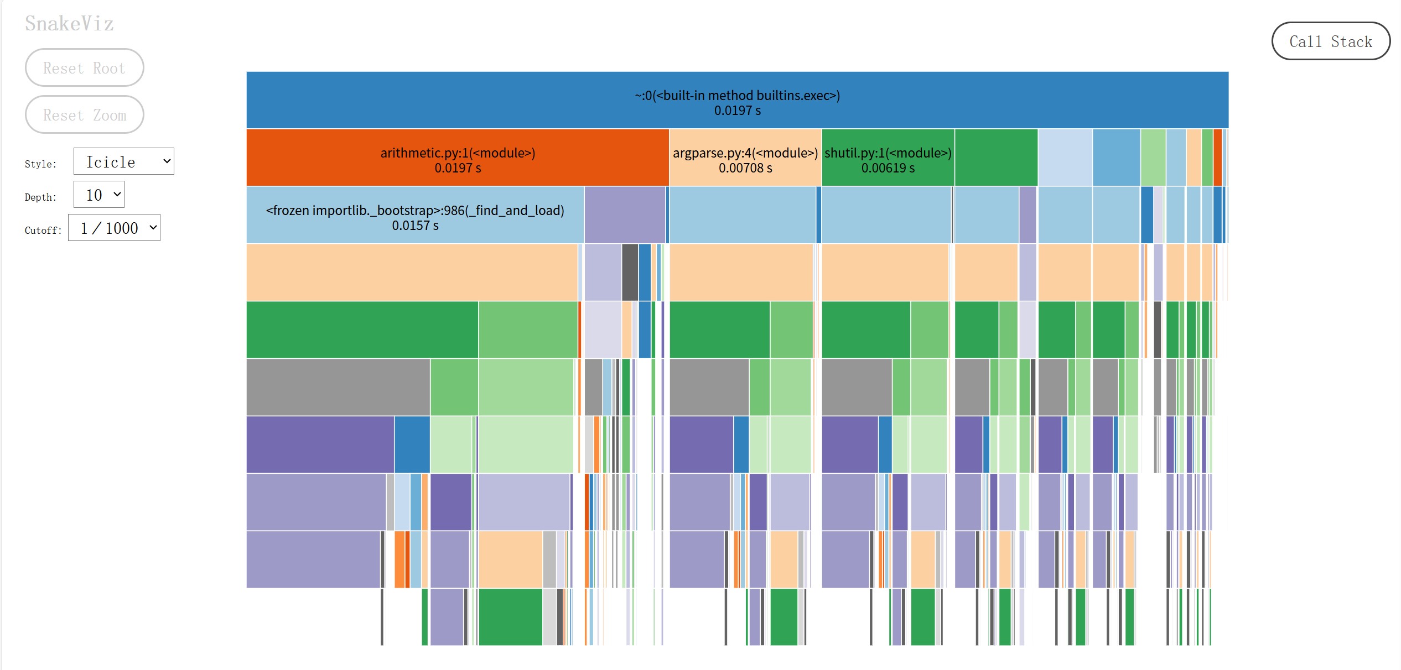The image size is (1401, 670).
Task: Click the wide peach block under _find_and_load
Action: (412, 273)
